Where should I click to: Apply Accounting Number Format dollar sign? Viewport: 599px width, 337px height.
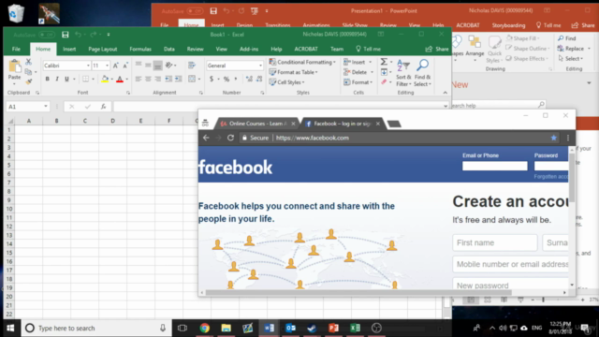tap(212, 79)
